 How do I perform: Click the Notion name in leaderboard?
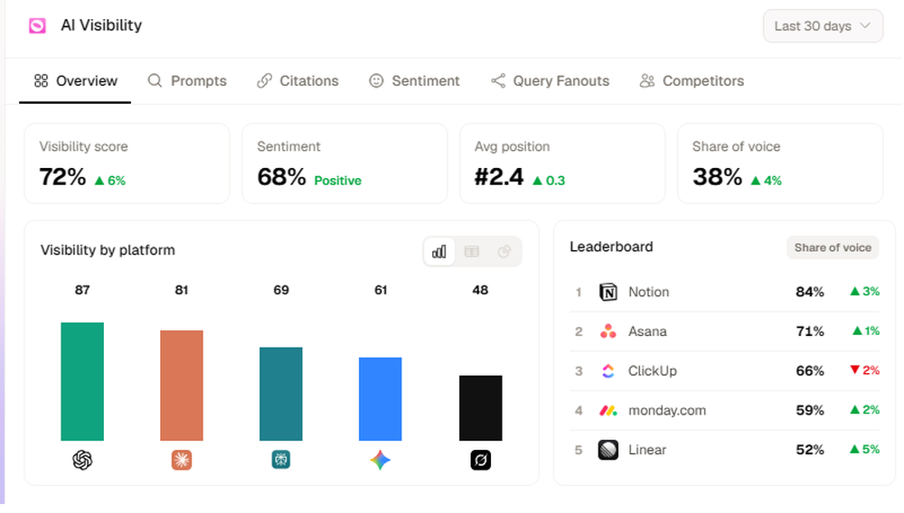pyautogui.click(x=648, y=292)
